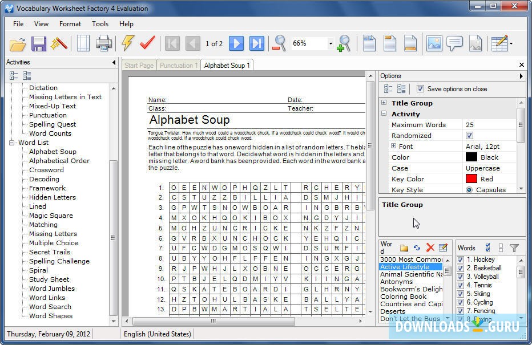This screenshot has height=345, width=532.
Task: Collapse the Activity section
Action: (384, 113)
